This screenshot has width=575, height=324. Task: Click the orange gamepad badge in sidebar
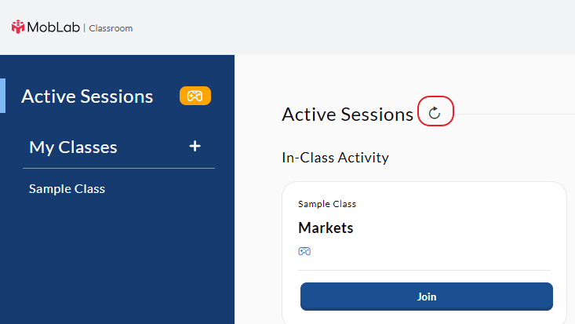pyautogui.click(x=195, y=96)
